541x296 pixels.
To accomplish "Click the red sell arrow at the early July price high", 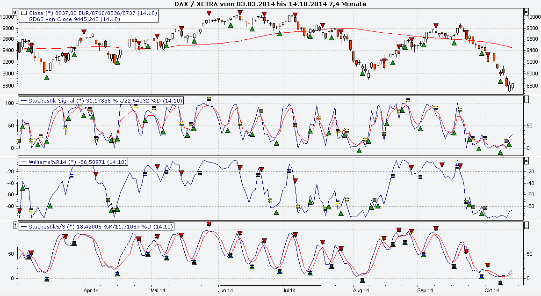I will (295, 15).
